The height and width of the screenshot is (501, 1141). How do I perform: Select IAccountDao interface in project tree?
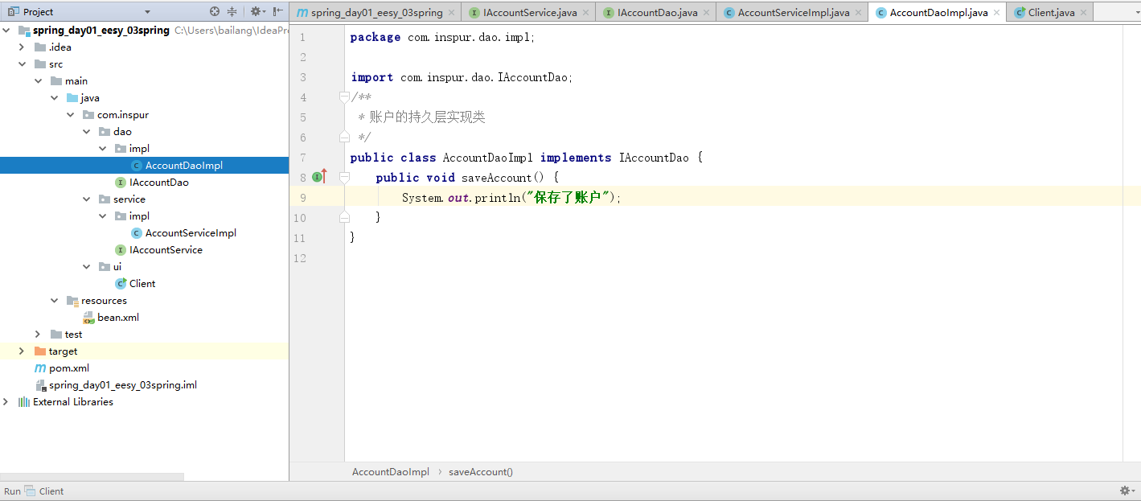click(x=159, y=183)
